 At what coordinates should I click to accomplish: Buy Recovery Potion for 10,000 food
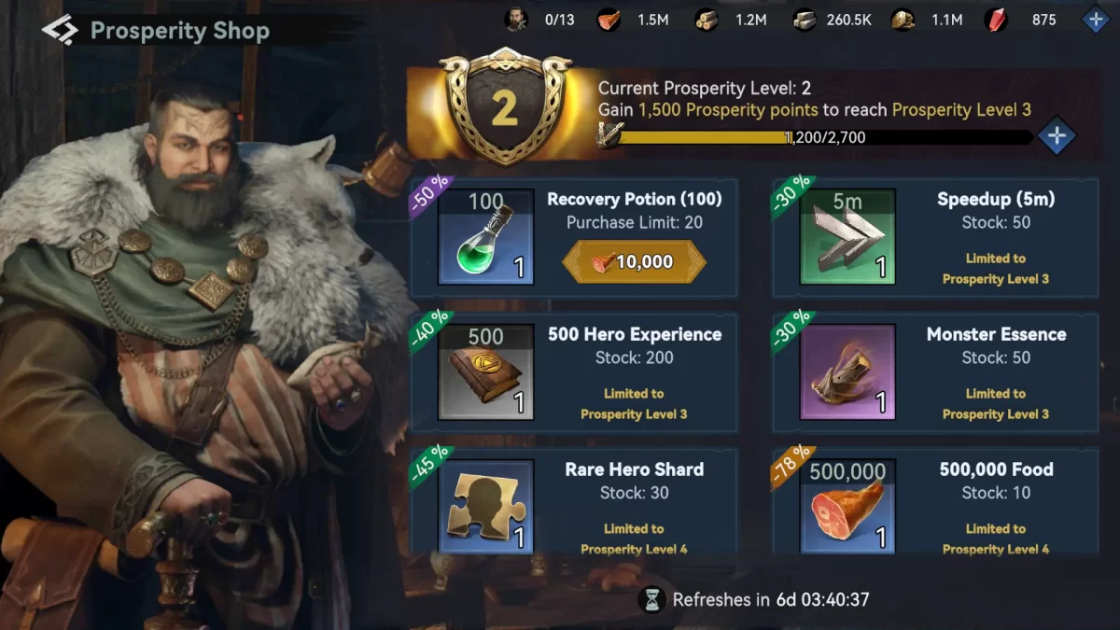coord(634,262)
